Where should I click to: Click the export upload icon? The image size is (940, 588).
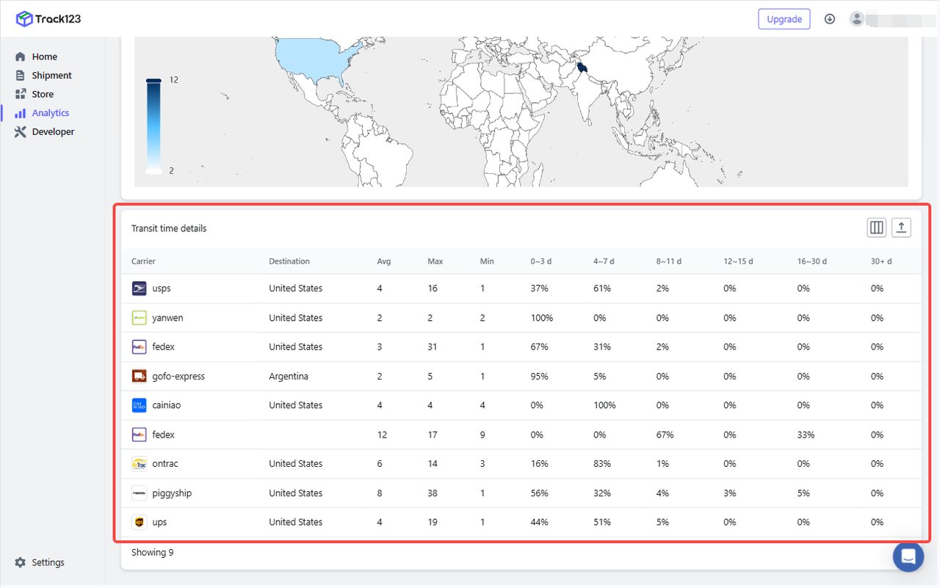pos(901,228)
